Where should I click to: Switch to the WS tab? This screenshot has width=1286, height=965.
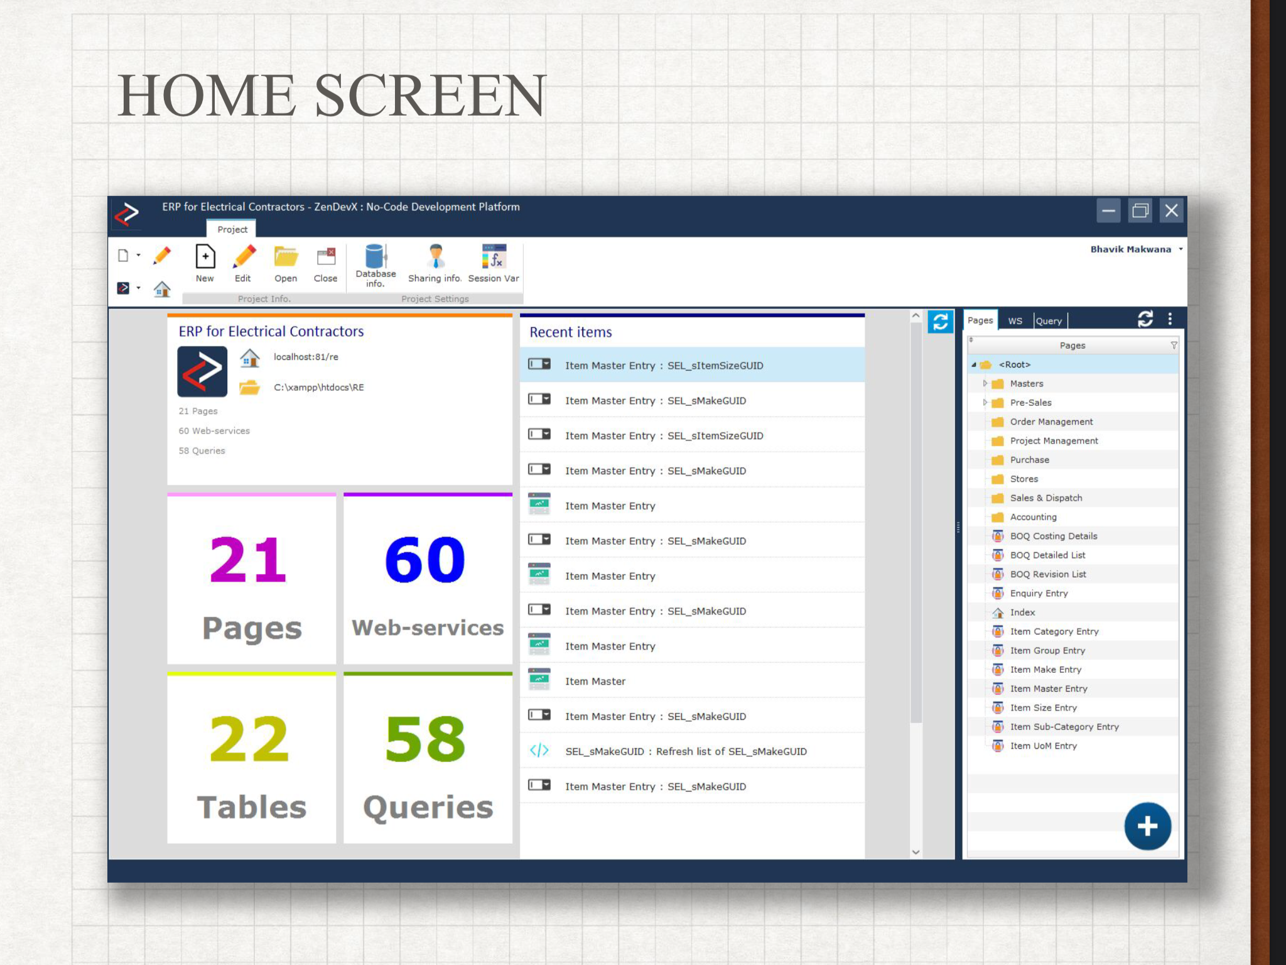pyautogui.click(x=1015, y=321)
